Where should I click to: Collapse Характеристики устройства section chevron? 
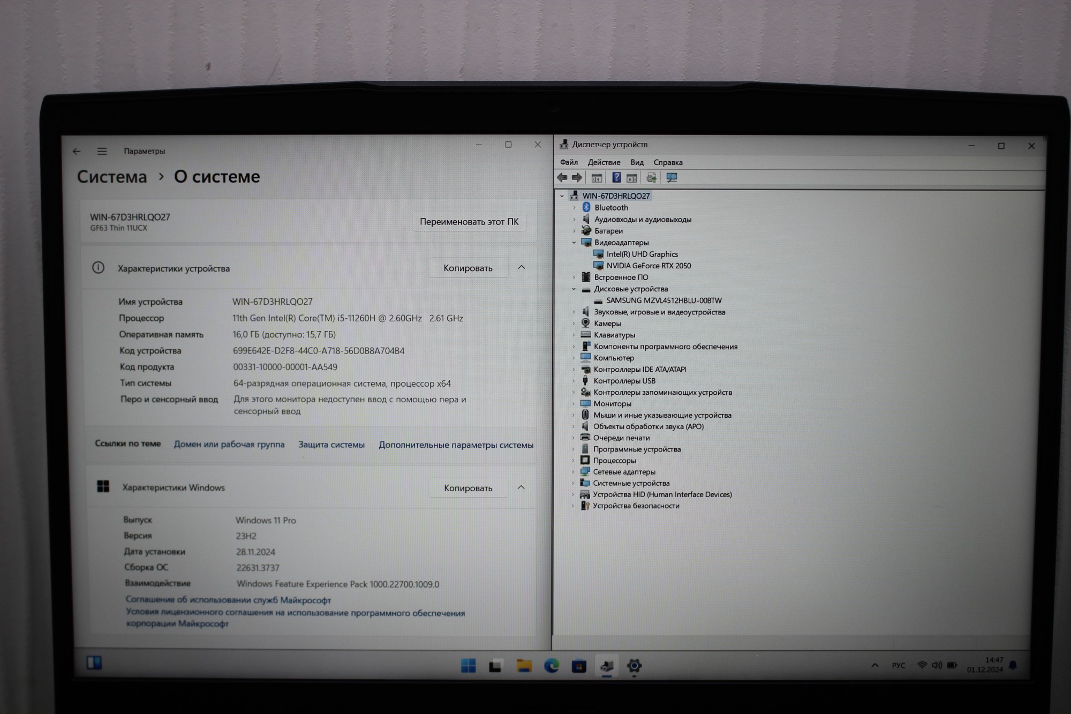[521, 267]
